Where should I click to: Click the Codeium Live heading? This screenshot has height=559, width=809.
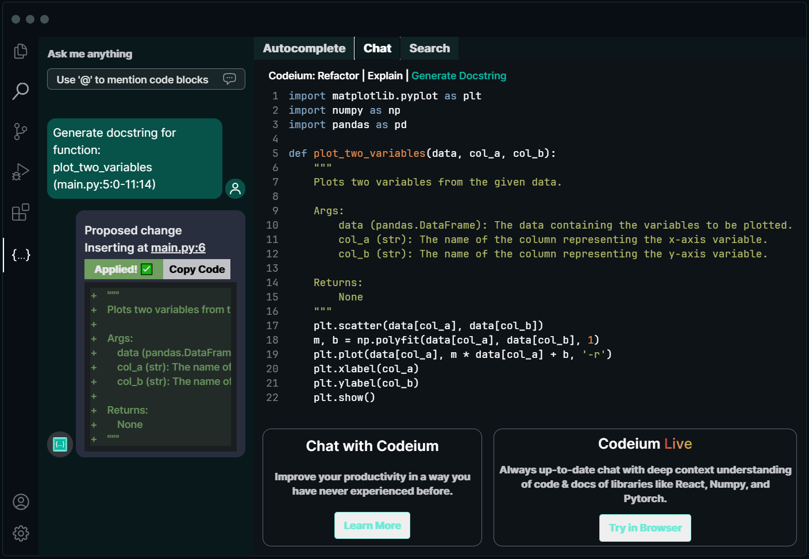click(x=645, y=444)
